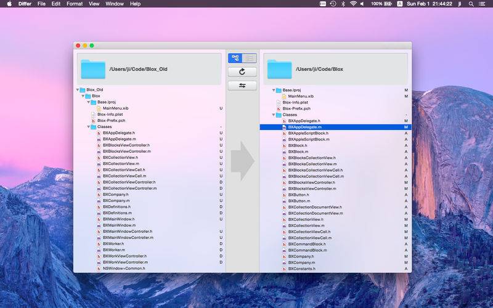Viewport: 493px width, 308px height.
Task: Click the BXCompany.h icon in left pane
Action: click(99, 195)
